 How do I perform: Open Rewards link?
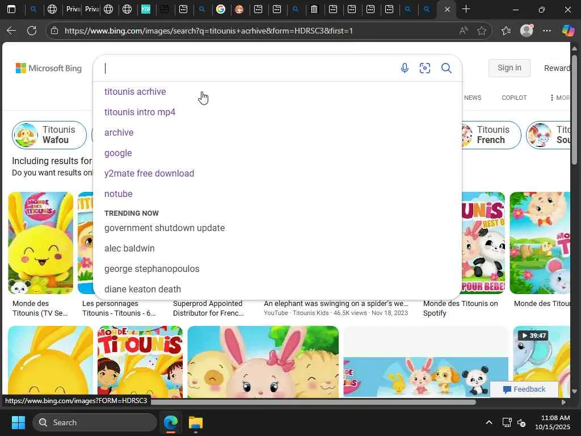557,68
